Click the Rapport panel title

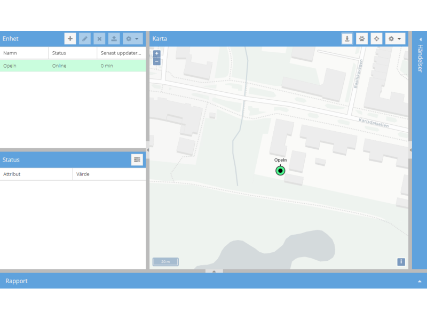[17, 281]
